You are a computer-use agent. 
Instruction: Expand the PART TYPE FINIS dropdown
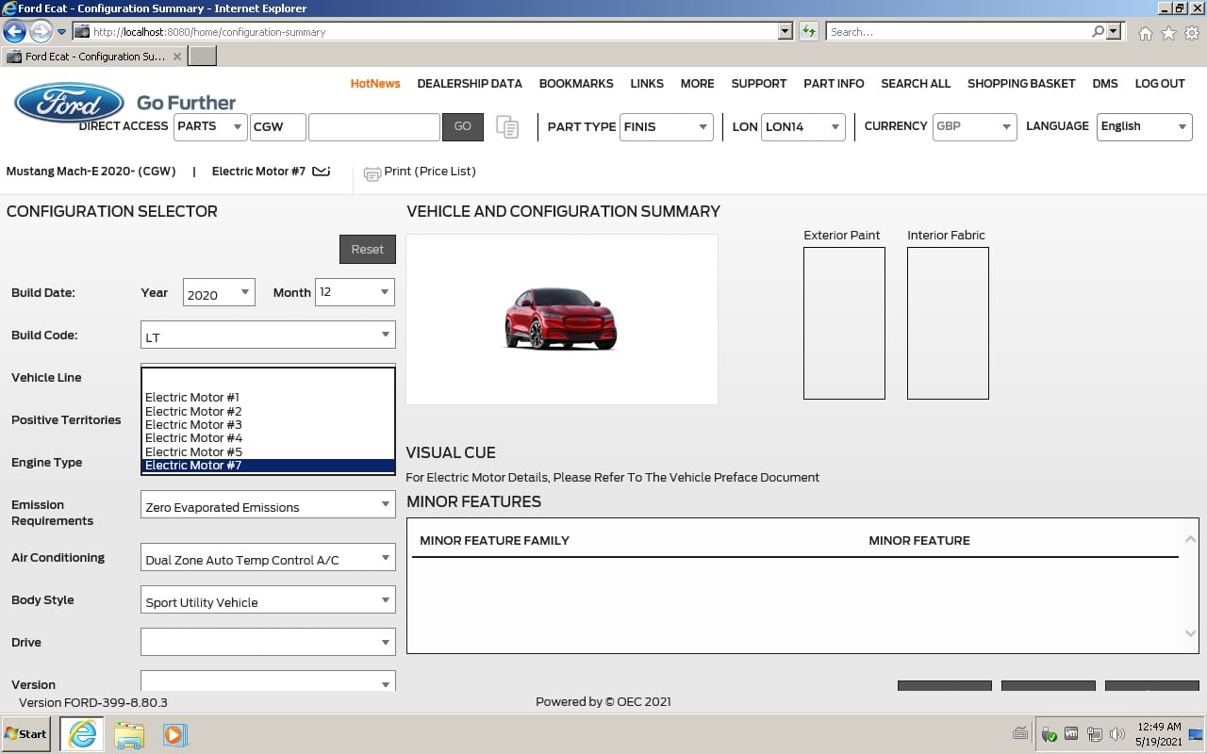(x=667, y=126)
